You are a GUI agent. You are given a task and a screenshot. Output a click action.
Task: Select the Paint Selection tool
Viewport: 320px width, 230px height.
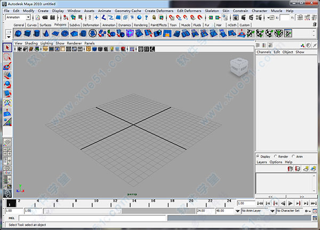(x=7, y=66)
